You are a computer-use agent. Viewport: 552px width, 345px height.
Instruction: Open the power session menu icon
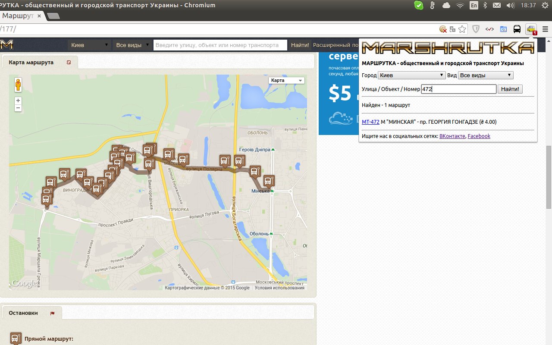[546, 5]
